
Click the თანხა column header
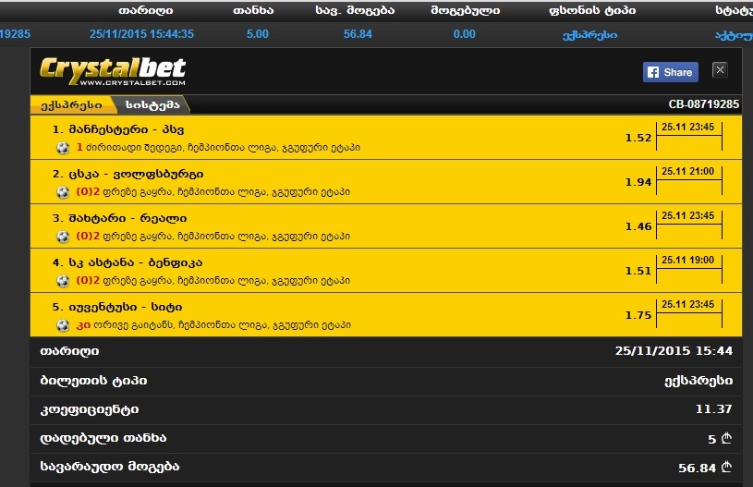point(253,10)
